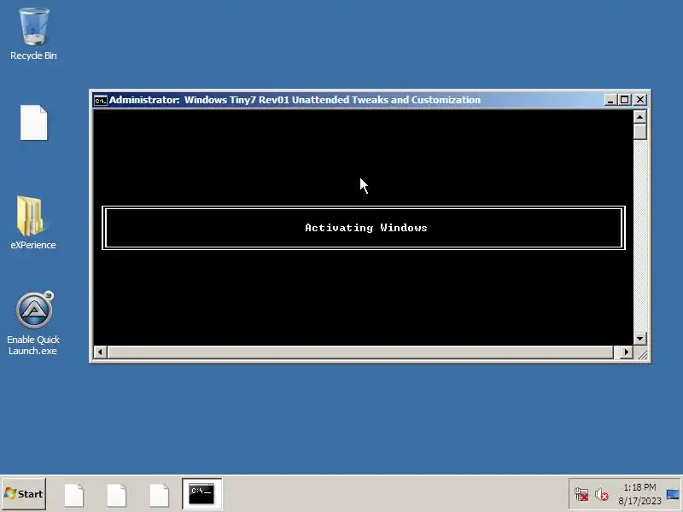Viewport: 683px width, 512px height.
Task: Select the command prompt taskbar button
Action: (202, 494)
